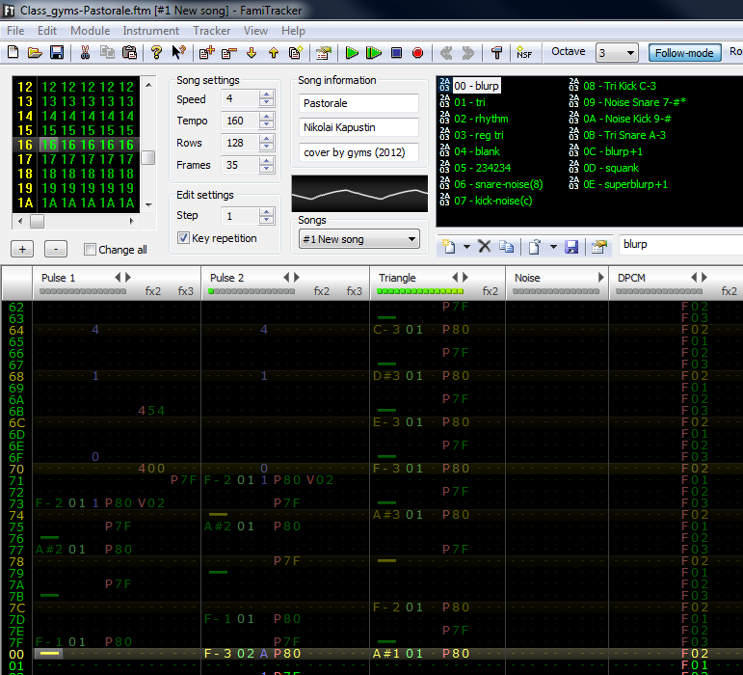Screen dimensions: 743x675
Task: Remove frame with remove-frame icon
Action: coord(228,53)
